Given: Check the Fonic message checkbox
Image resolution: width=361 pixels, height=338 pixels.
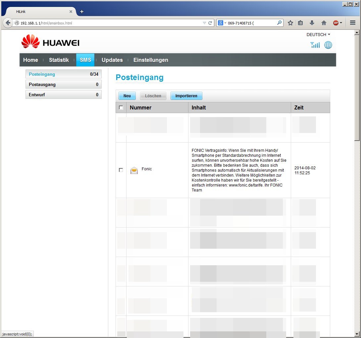Looking at the screenshot, I should pos(121,170).
